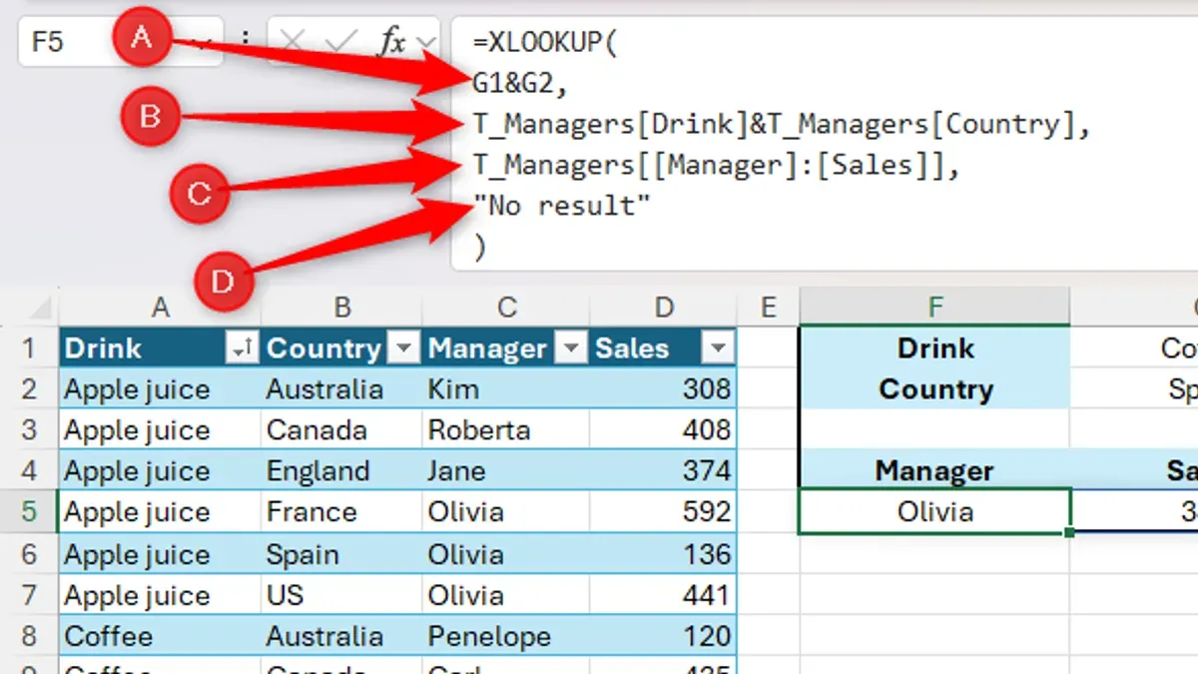Click the Country label cell in column F
The image size is (1198, 674).
point(934,389)
